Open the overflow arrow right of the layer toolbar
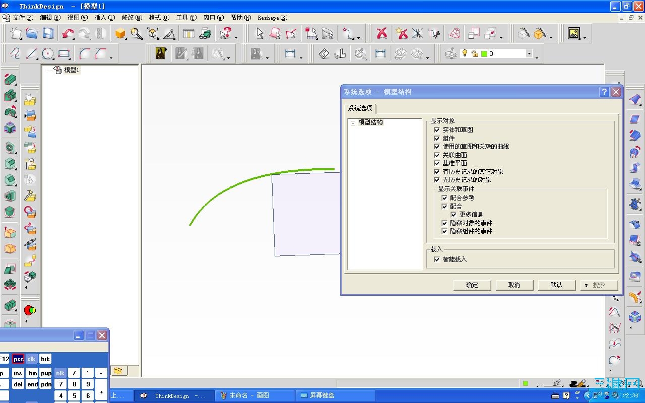This screenshot has width=645, height=403. 537,57
